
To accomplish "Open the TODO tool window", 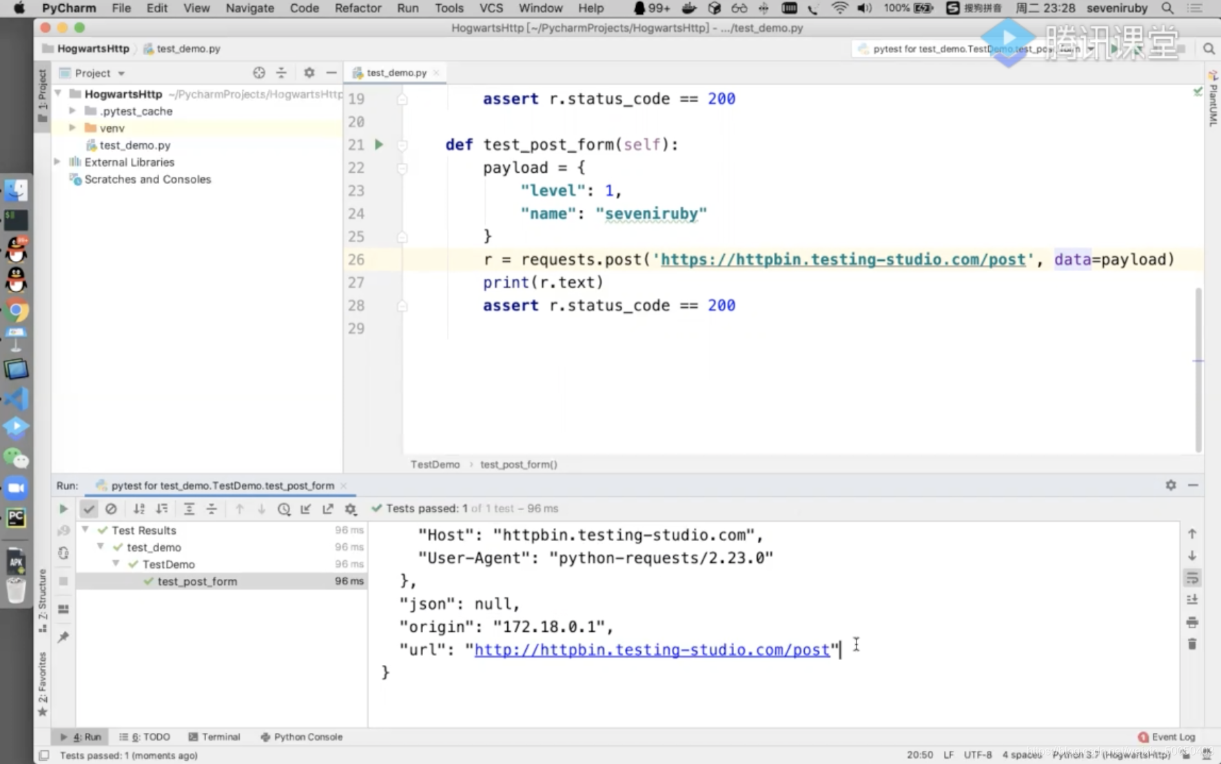I will coord(145,736).
